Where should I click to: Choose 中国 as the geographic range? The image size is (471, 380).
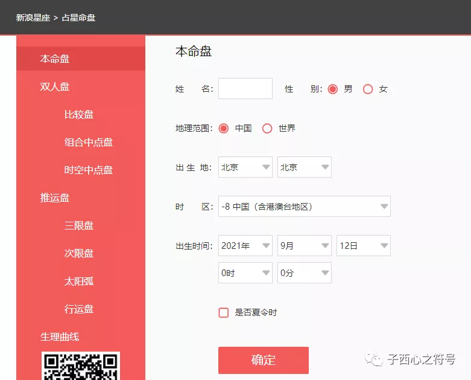pos(224,129)
